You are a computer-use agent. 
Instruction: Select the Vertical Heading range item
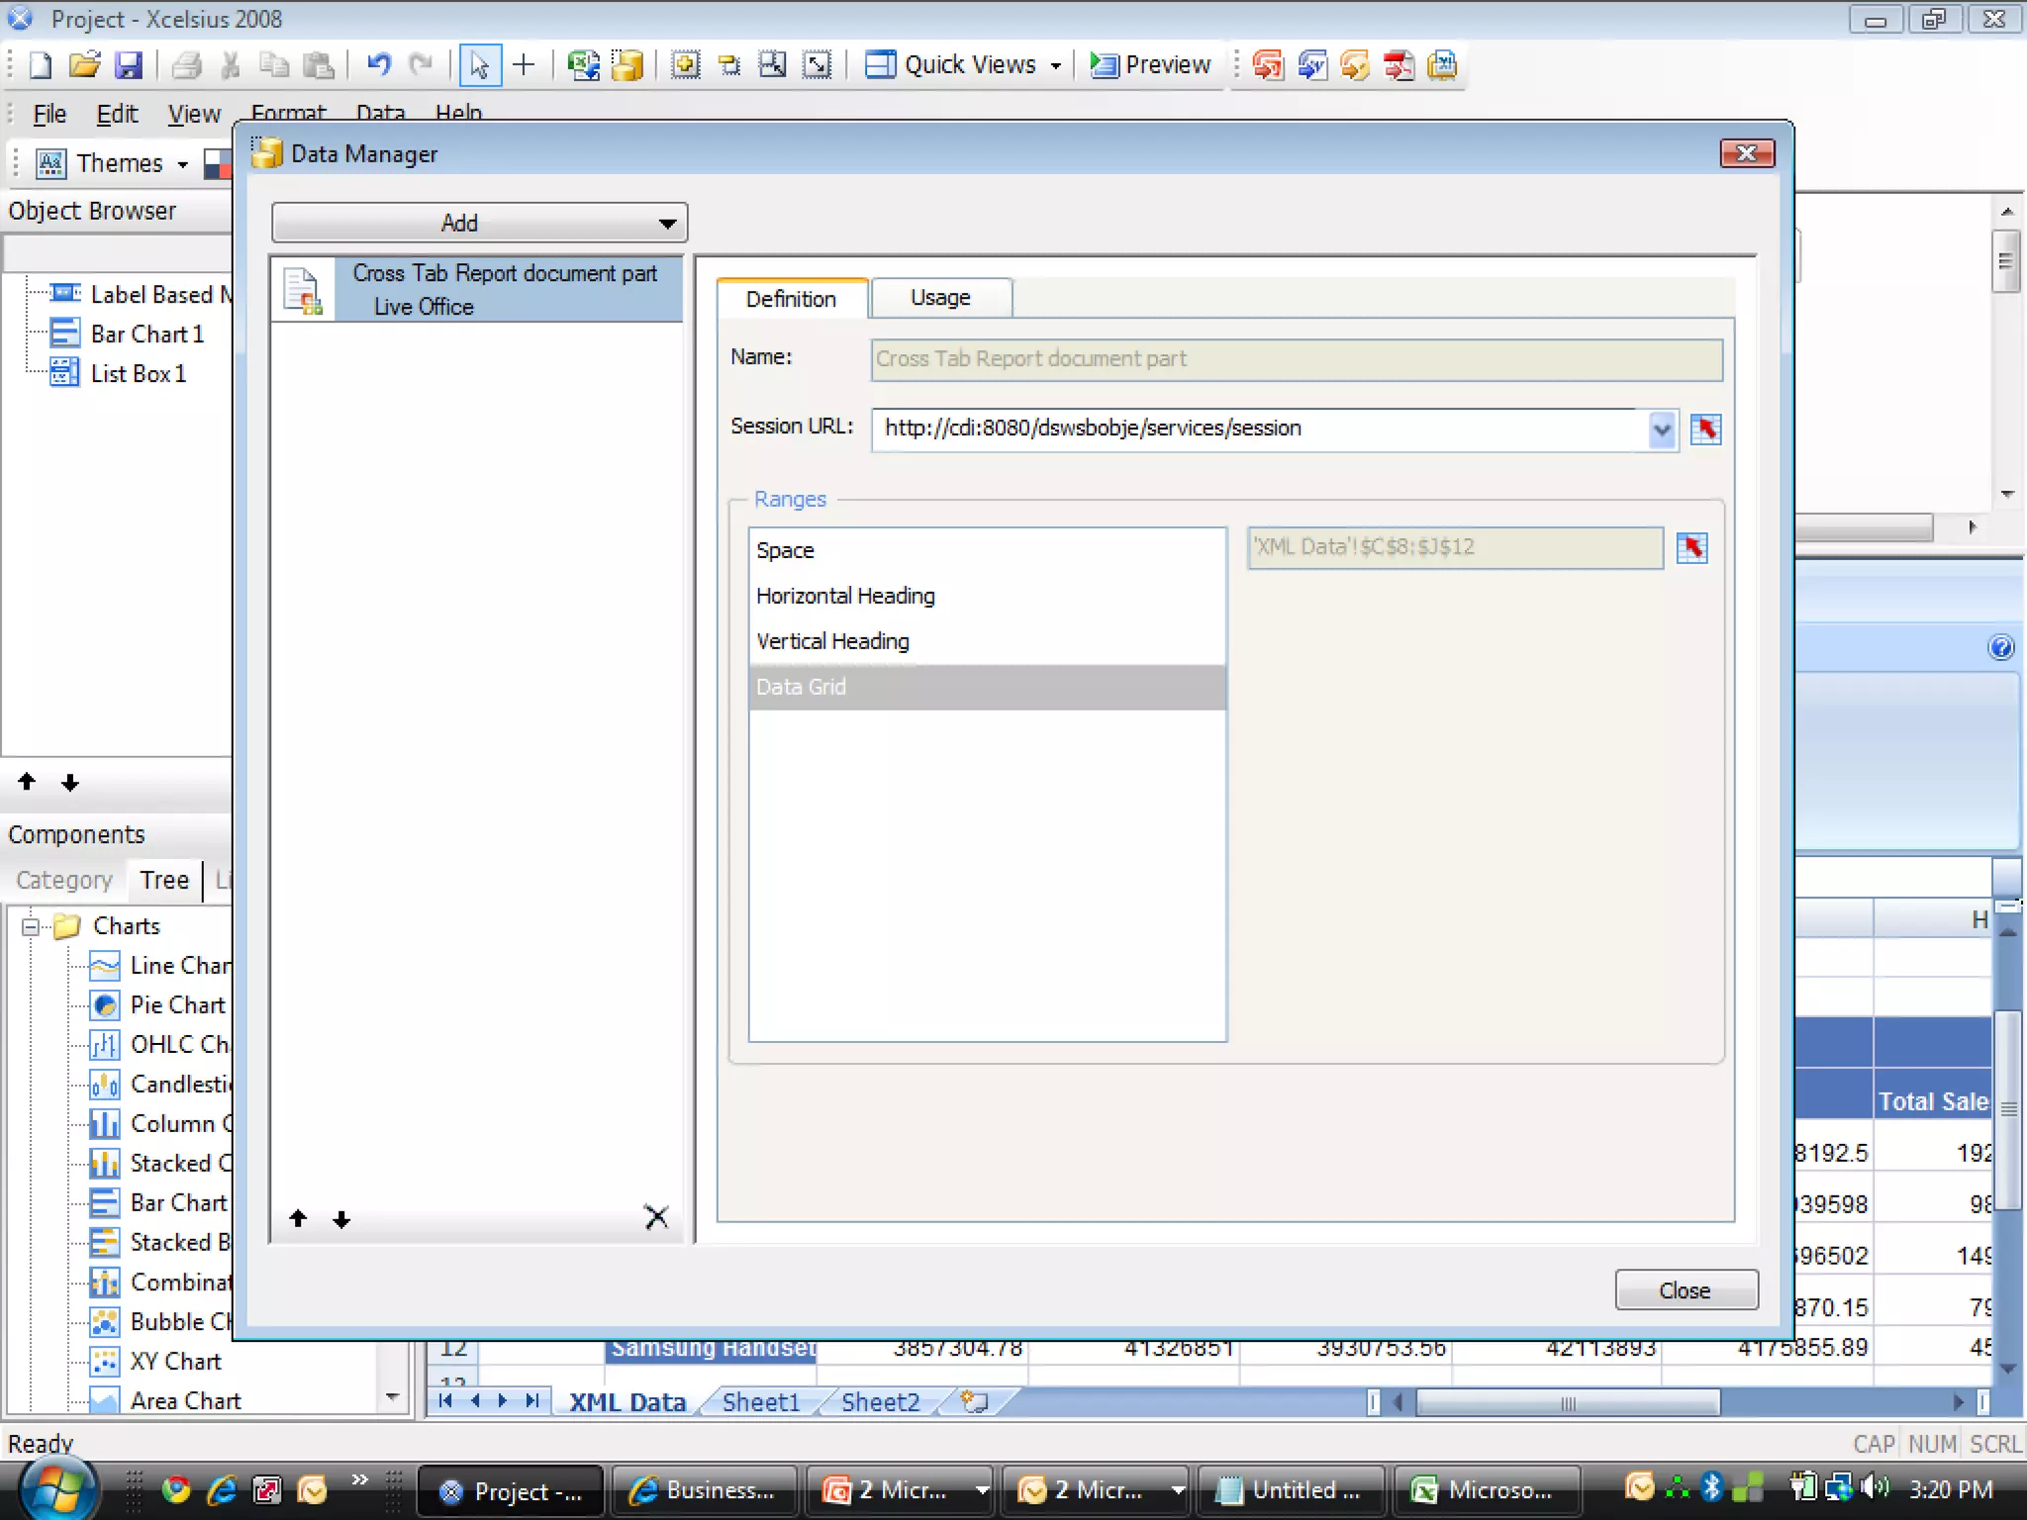[988, 641]
